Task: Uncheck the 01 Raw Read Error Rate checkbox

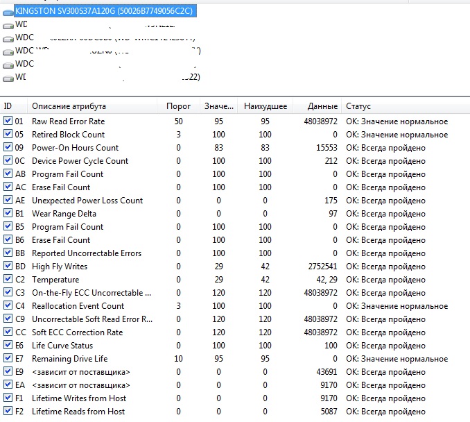Action: [x=8, y=121]
